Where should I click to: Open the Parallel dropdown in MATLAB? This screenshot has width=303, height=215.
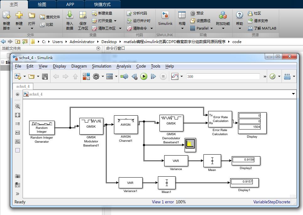(212, 28)
